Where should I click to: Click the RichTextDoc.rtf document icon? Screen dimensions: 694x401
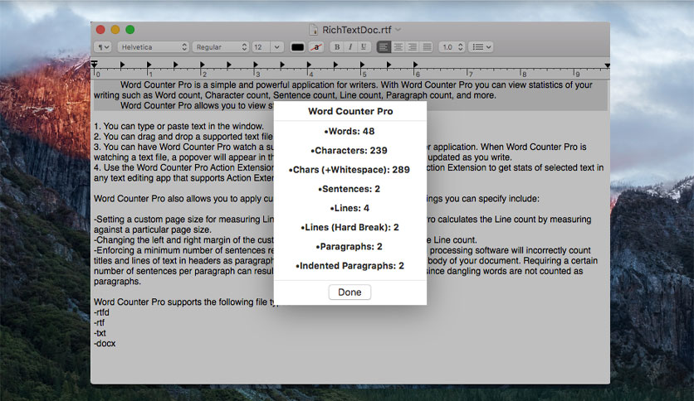pyautogui.click(x=313, y=30)
